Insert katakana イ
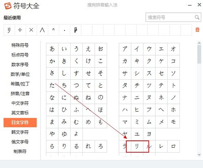 [x=137, y=49]
